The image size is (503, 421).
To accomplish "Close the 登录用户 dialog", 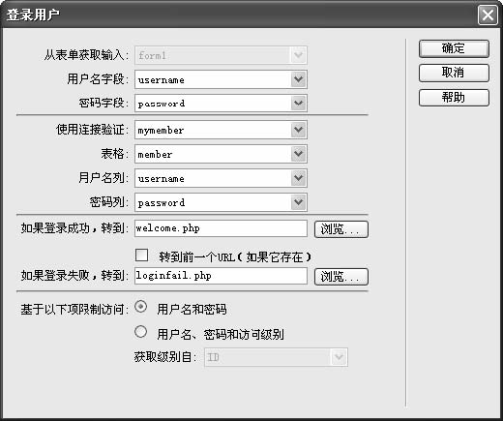I will 488,15.
